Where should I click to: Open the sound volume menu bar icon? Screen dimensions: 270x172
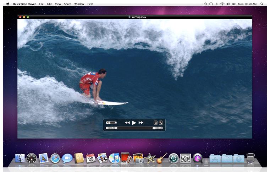pos(228,4)
